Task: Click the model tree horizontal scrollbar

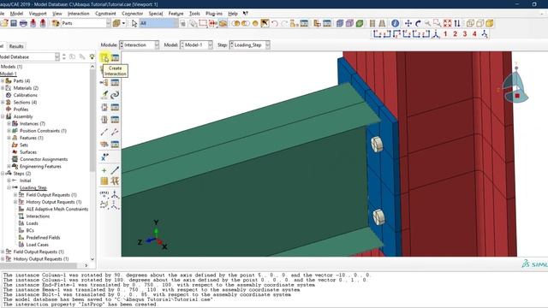Action: point(38,266)
